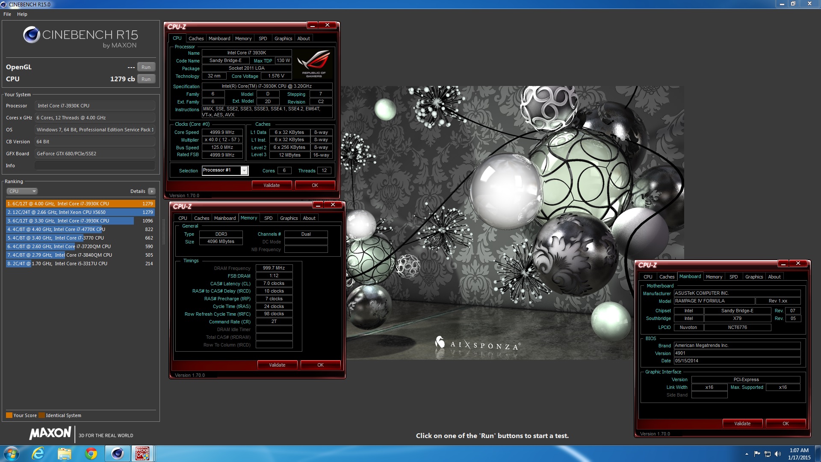Run the CPU benchmark test
The height and width of the screenshot is (462, 821).
[146, 79]
